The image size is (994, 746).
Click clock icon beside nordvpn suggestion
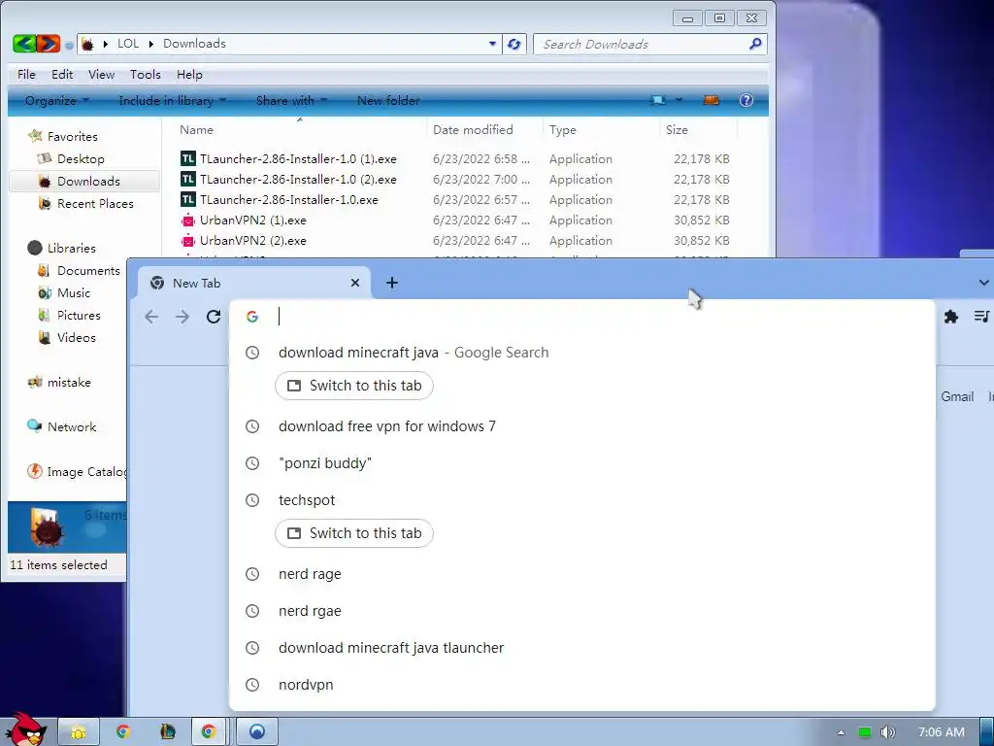pos(252,685)
